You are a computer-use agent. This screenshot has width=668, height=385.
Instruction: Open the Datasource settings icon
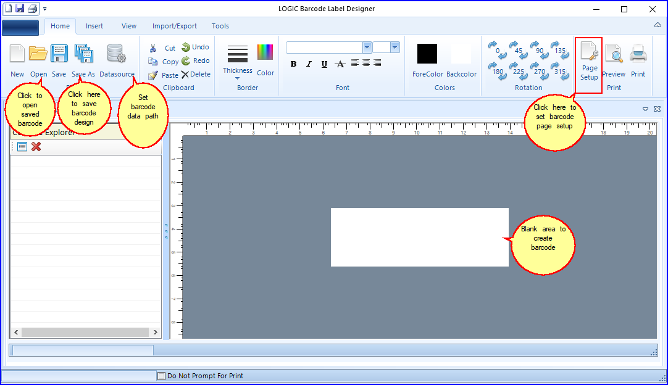(x=116, y=54)
